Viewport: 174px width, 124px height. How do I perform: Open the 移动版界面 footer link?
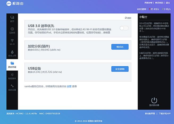(x=150, y=113)
